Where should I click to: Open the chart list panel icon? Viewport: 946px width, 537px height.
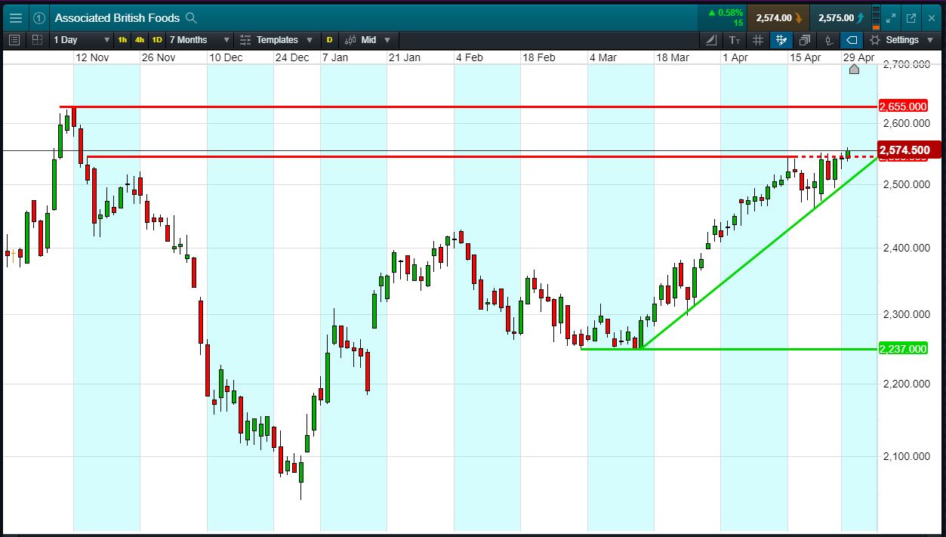click(x=15, y=40)
